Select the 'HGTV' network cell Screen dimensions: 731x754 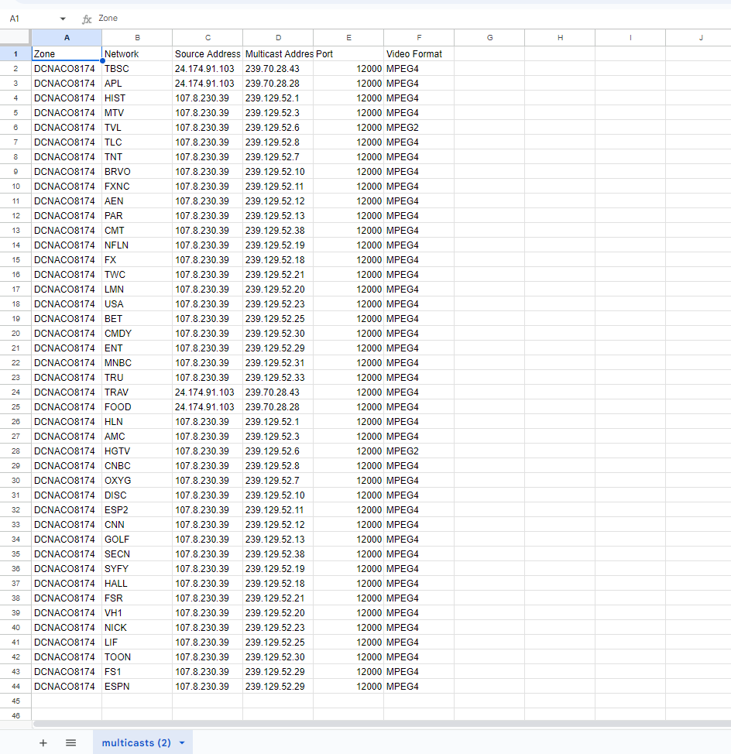pyautogui.click(x=137, y=451)
